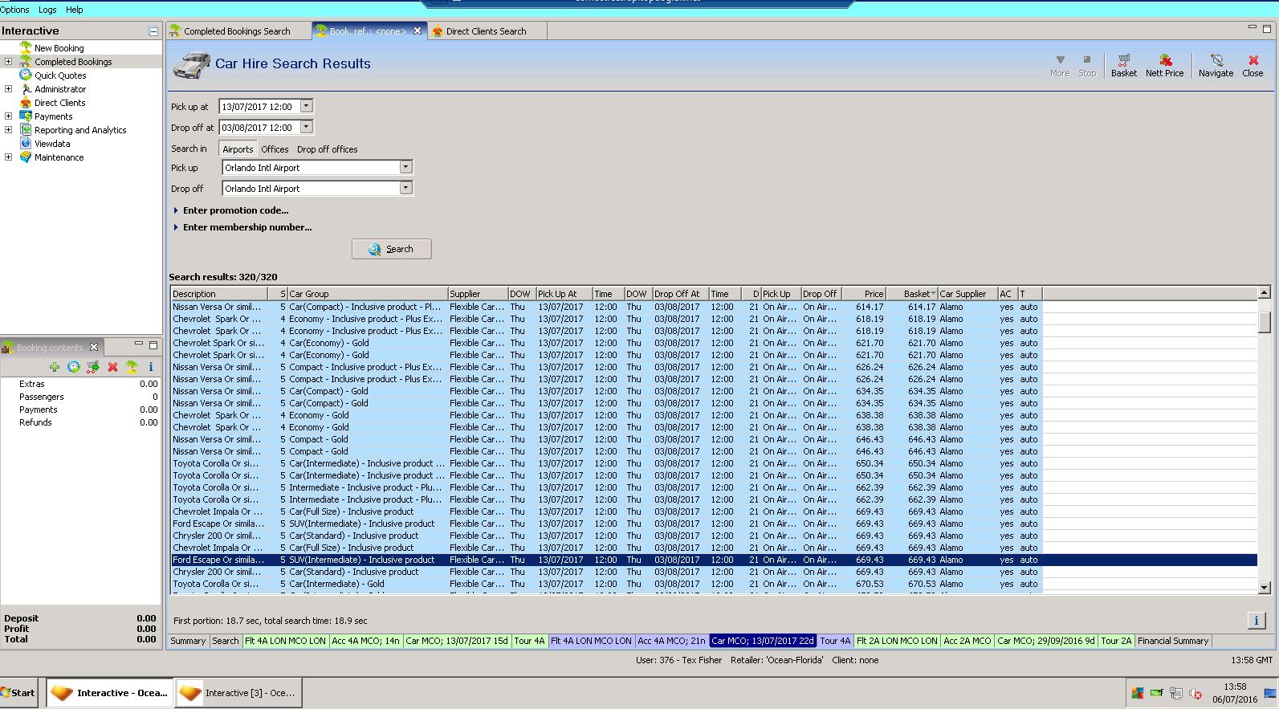Click the clock icon in Booking contents toolbar

point(74,367)
